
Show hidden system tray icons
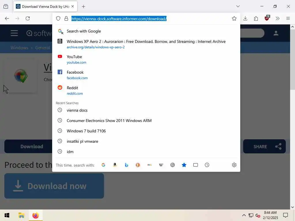pos(244,215)
